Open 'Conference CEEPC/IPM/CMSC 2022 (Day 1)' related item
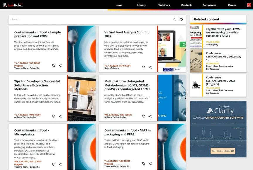253x170 pixels. tap(223, 57)
